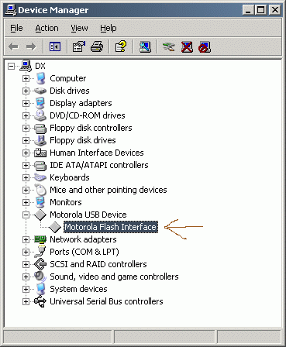
Task: Click the Computer category icon
Action: point(40,78)
